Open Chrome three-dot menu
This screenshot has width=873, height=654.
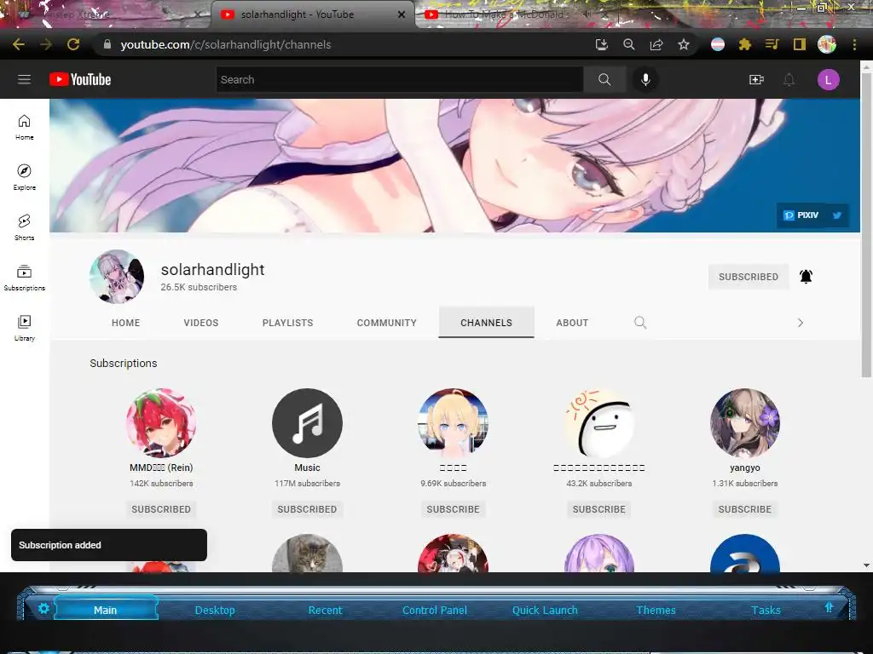[x=854, y=44]
